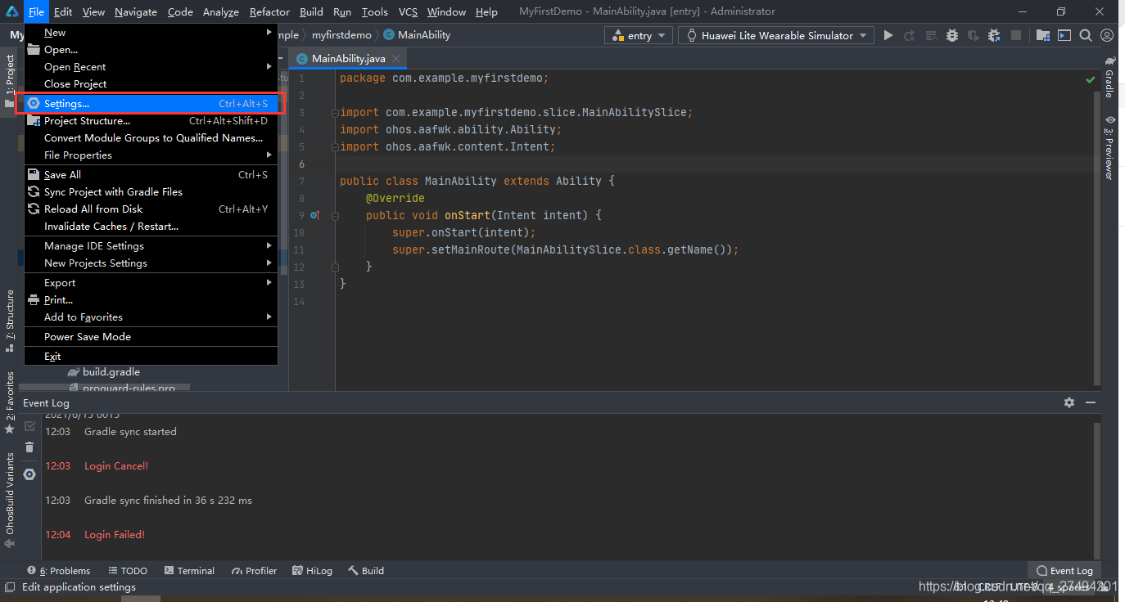This screenshot has height=602, width=1125.
Task: Run the app with the play button
Action: (888, 35)
